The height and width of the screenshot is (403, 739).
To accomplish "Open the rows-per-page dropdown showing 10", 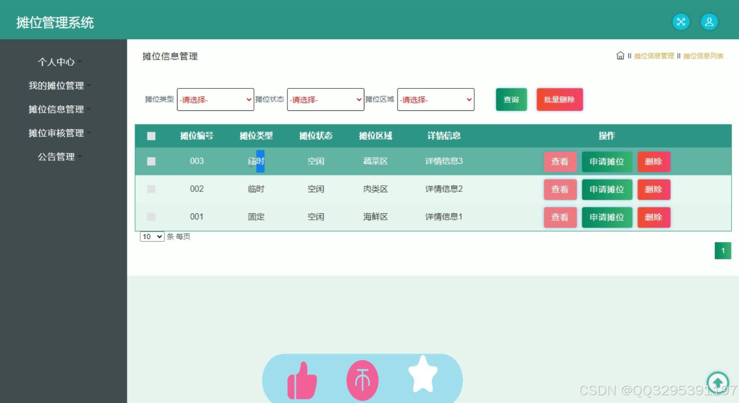I will click(x=152, y=237).
